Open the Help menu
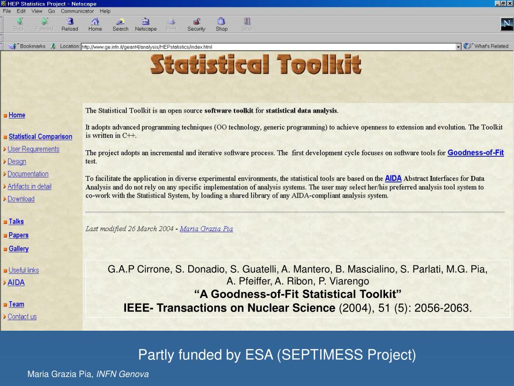The height and width of the screenshot is (386, 514). click(x=105, y=11)
